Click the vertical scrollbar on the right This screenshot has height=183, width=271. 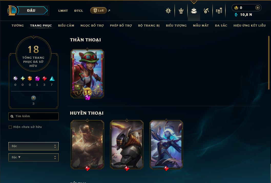coord(269,63)
